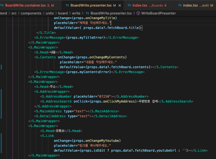The image size is (216, 159).
Task: Open the src breadcrumb folder
Action: pos(14,13)
